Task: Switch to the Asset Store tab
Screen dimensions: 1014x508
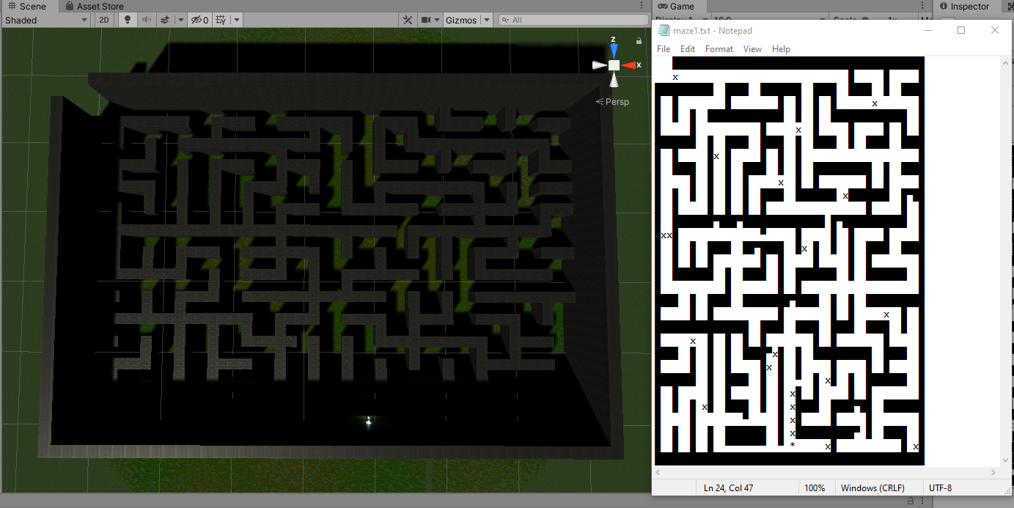Action: pyautogui.click(x=95, y=6)
